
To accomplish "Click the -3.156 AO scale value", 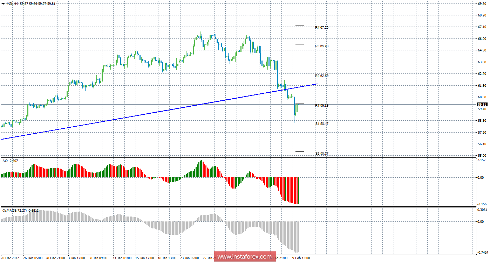I will [482, 204].
